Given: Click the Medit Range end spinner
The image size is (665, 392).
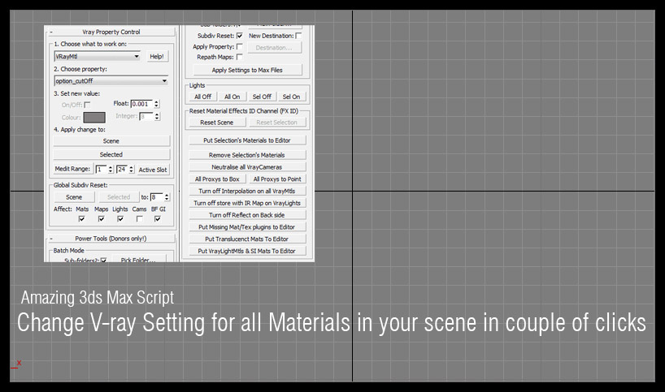Looking at the screenshot, I should coord(132,170).
